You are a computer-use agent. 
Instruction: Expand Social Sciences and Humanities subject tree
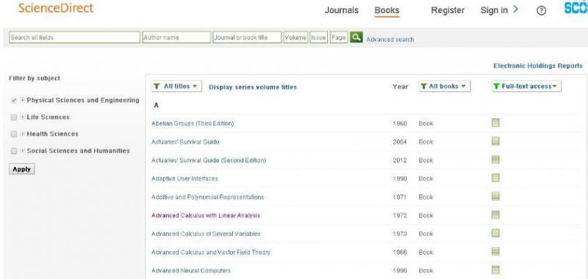click(x=23, y=151)
